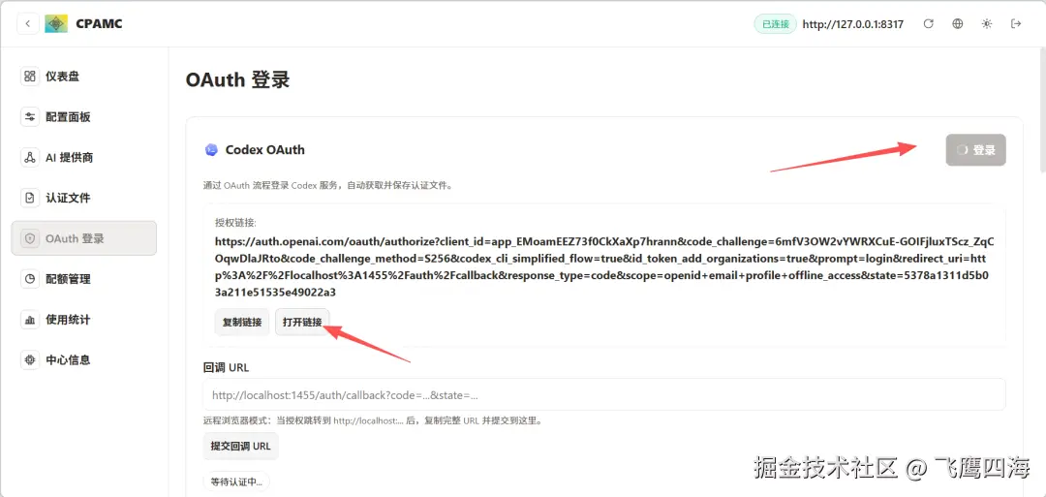This screenshot has height=497, width=1046.
Task: Click the 远程浏览器模式 hint text
Action: 373,421
